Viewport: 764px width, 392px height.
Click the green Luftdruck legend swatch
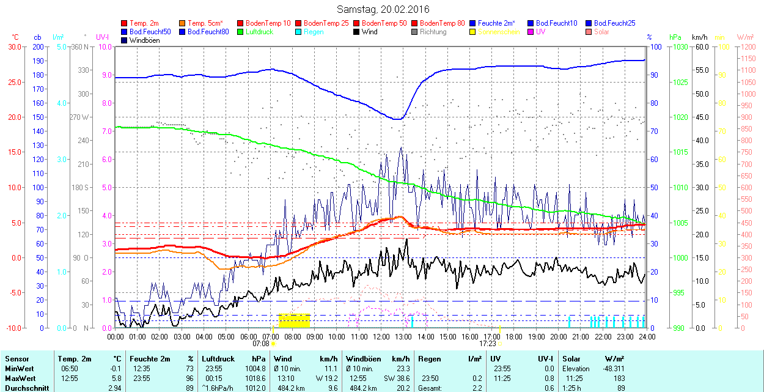coord(241,32)
